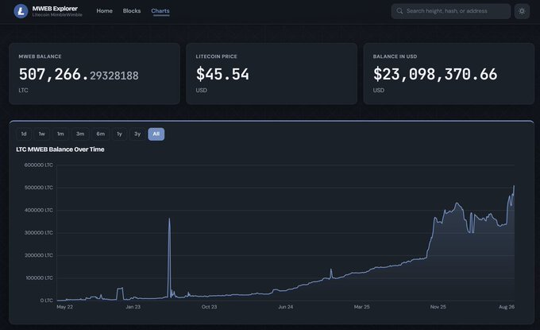Viewport: 540px width, 330px height.
Task: Select the All time range
Action: tap(156, 134)
